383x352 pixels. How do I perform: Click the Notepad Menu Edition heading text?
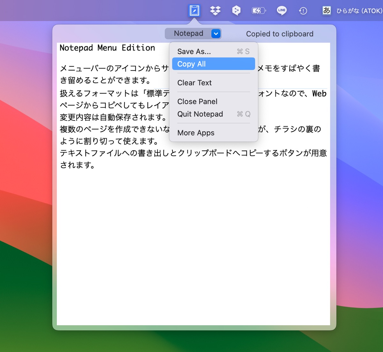point(107,48)
